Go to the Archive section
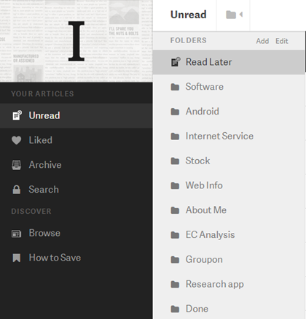Image resolution: width=306 pixels, height=319 pixels. pos(76,165)
